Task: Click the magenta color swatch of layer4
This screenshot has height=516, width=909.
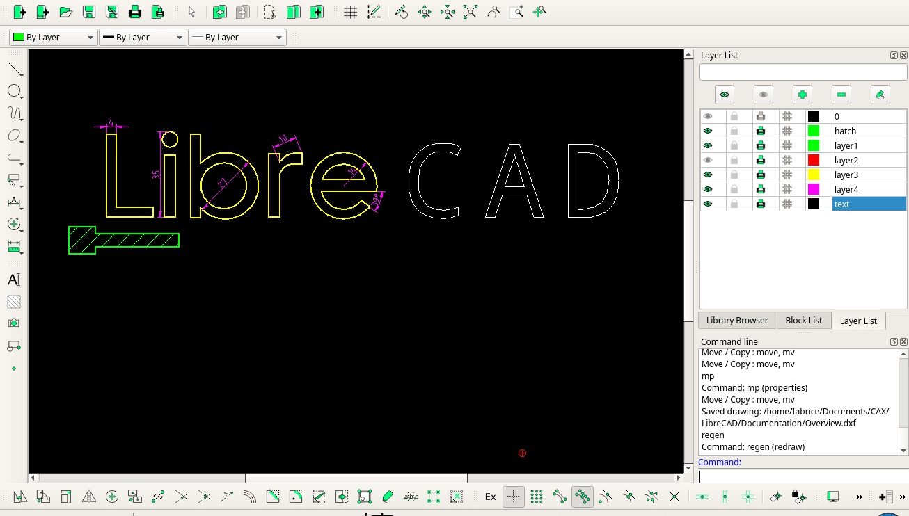Action: click(x=813, y=189)
